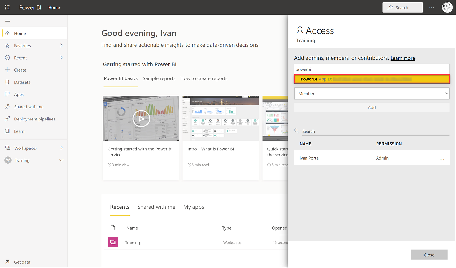Click the powerbi user search field
The image size is (456, 268).
pos(372,69)
